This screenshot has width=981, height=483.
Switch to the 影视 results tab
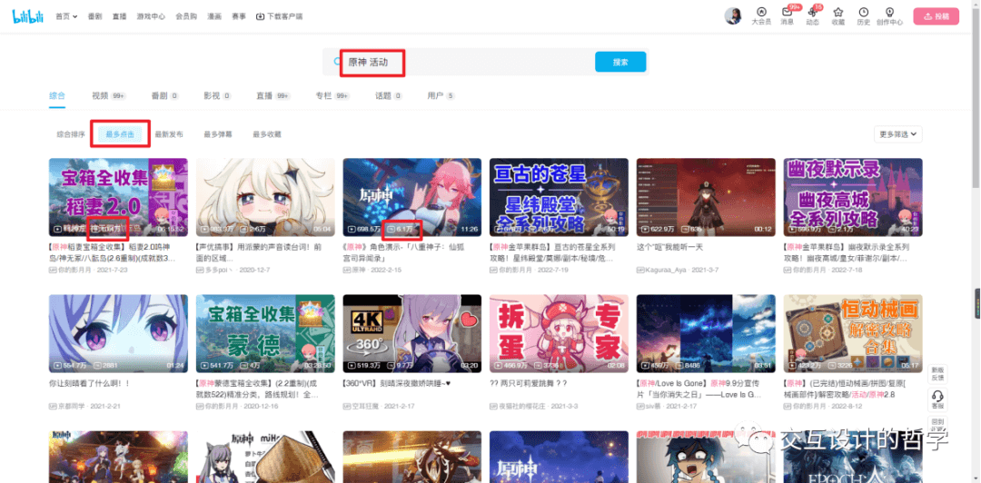(217, 95)
